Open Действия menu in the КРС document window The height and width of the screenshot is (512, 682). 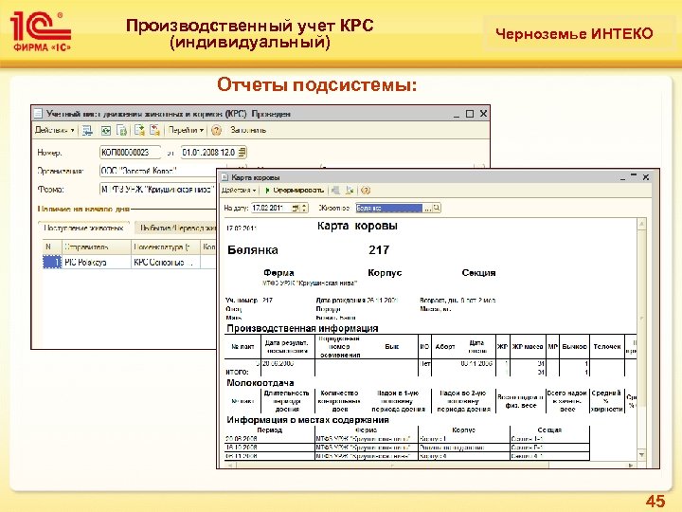click(x=54, y=130)
